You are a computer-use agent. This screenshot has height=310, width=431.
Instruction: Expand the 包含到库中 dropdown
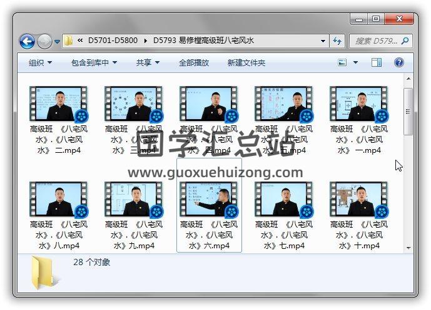pos(94,63)
